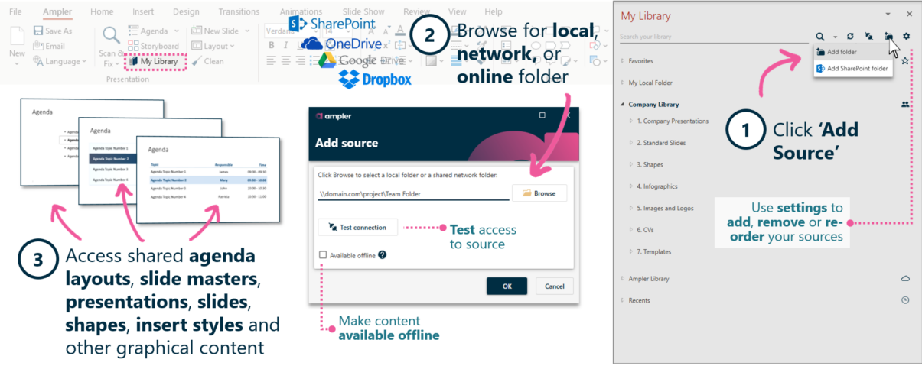This screenshot has width=922, height=382.
Task: Click the Available offline help icon
Action: 383,255
